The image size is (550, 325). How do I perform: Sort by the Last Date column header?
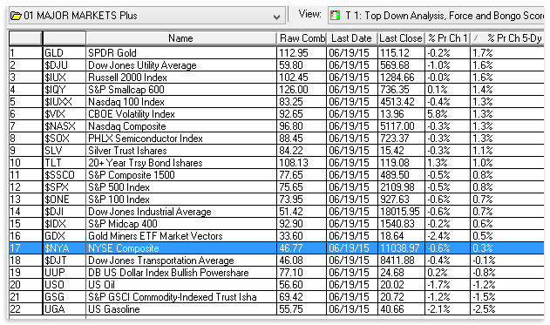click(x=352, y=38)
